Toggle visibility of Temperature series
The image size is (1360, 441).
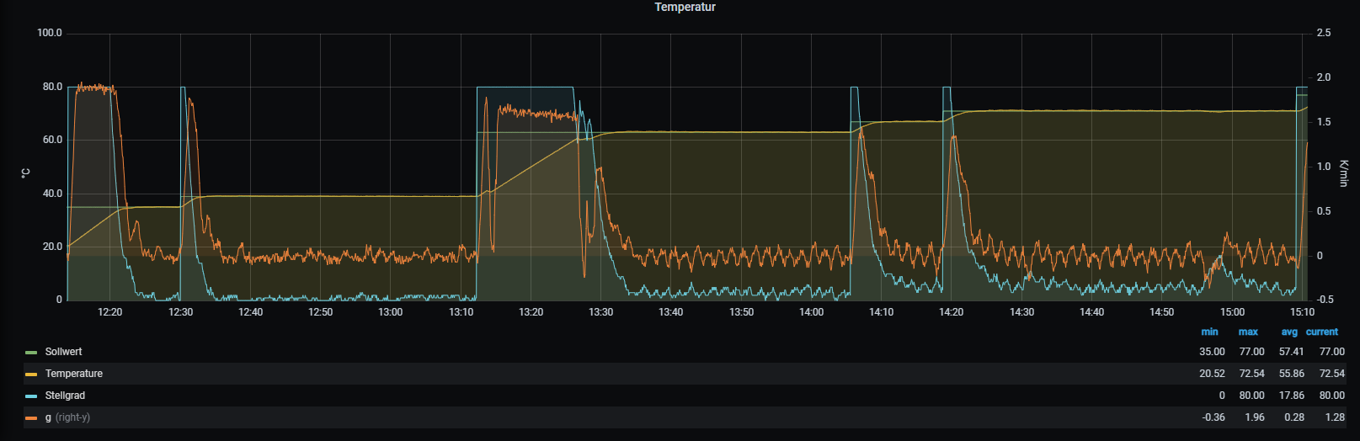click(x=73, y=374)
